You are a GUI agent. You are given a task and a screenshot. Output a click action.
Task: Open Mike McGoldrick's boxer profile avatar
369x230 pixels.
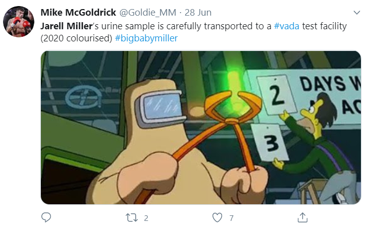coord(19,22)
